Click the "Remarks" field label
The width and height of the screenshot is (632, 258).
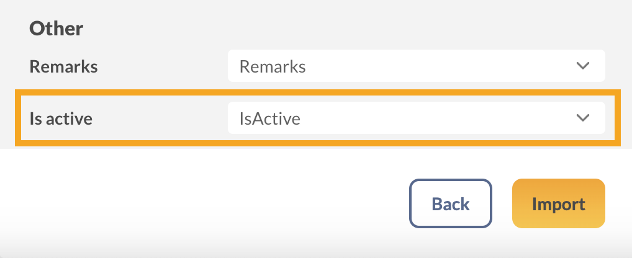coord(64,66)
